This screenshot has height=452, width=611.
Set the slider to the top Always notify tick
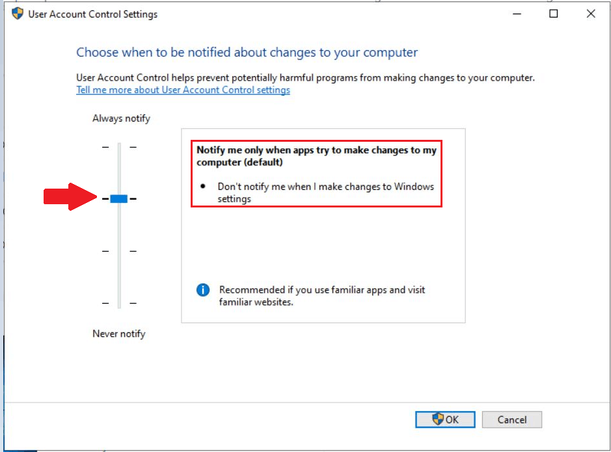[x=119, y=147]
